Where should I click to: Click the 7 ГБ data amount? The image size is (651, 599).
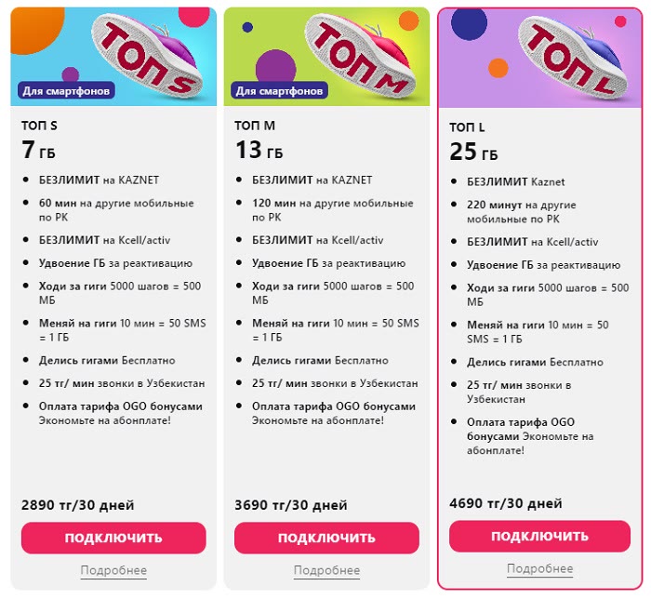(38, 150)
